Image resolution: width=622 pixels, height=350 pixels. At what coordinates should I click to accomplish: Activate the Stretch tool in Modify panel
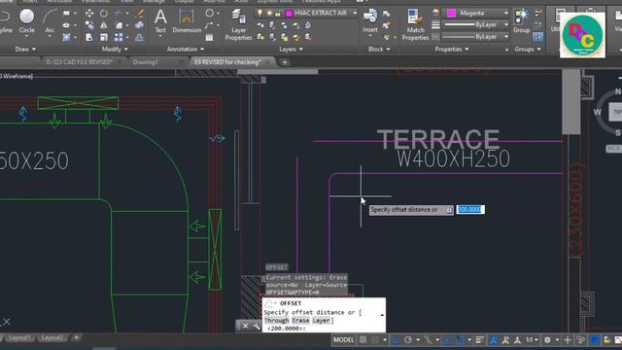click(x=89, y=37)
